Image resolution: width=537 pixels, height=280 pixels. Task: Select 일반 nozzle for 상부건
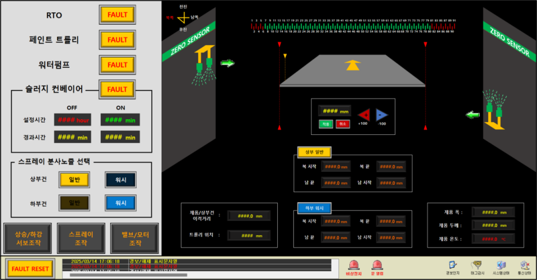(74, 180)
